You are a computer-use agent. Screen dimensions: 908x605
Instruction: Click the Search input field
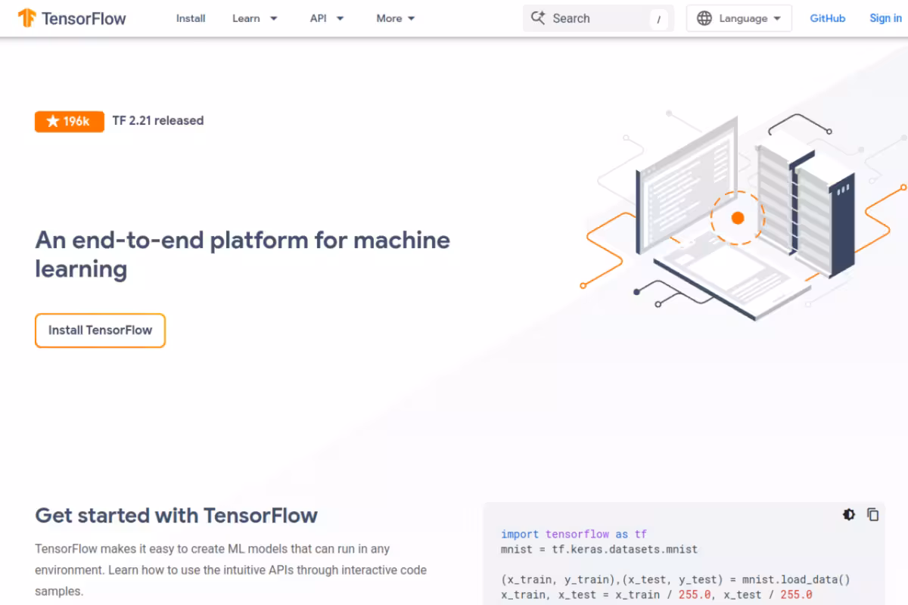pos(598,18)
